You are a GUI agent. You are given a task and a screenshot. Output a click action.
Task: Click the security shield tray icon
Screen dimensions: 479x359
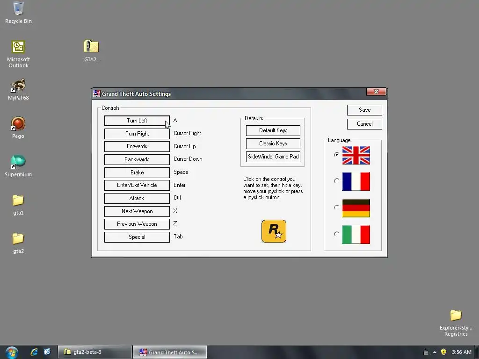443,352
